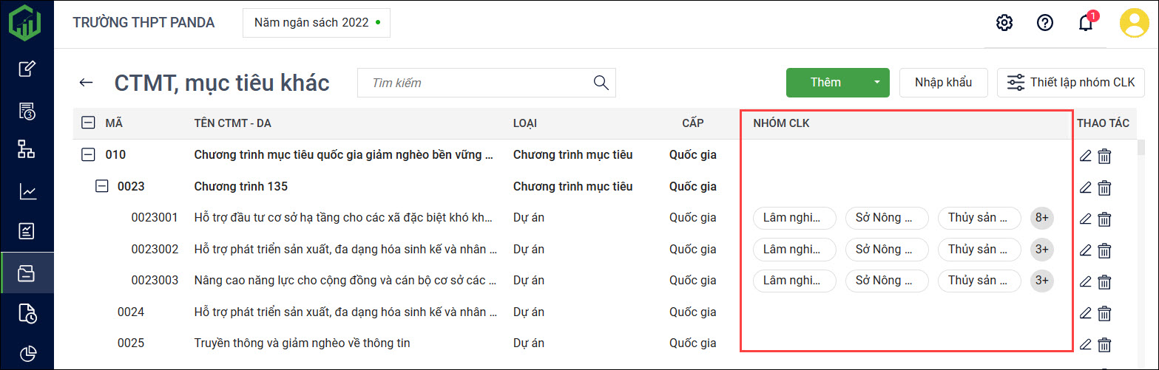Click the Tìm kiếm search field

click(x=477, y=83)
